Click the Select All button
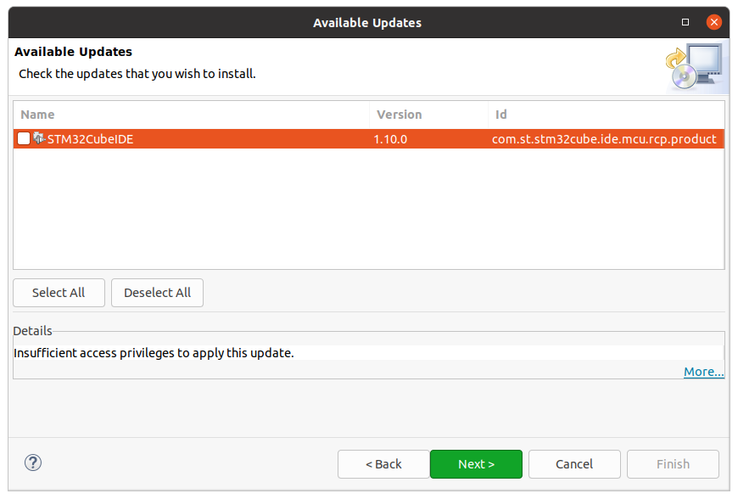738x499 pixels. click(x=59, y=293)
